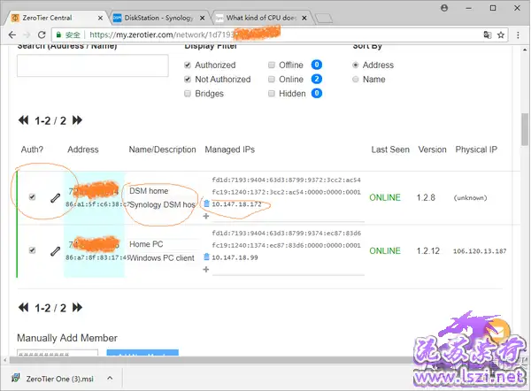Close the ZeroTier Central tab

pos(100,18)
